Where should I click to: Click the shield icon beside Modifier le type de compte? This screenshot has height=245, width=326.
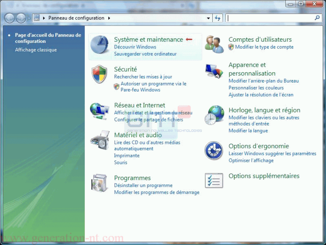[x=231, y=47]
